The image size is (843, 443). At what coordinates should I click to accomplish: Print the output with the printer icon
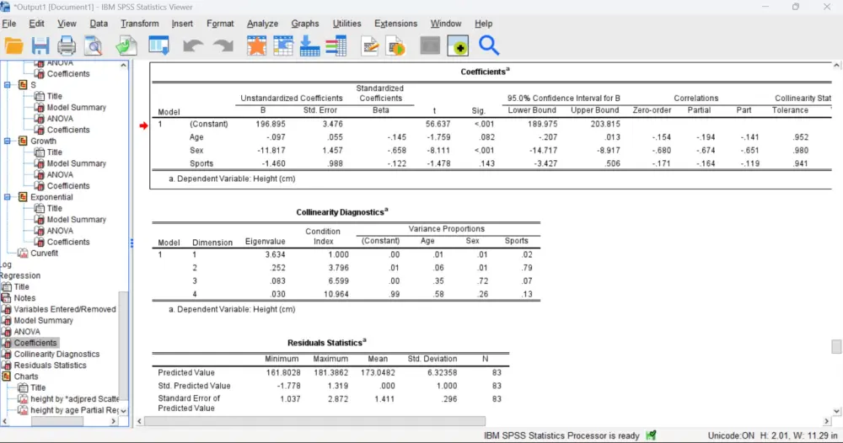click(x=67, y=46)
